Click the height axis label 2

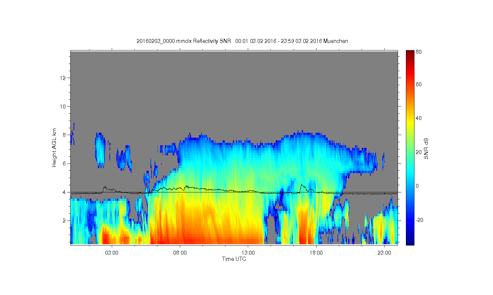[65, 221]
